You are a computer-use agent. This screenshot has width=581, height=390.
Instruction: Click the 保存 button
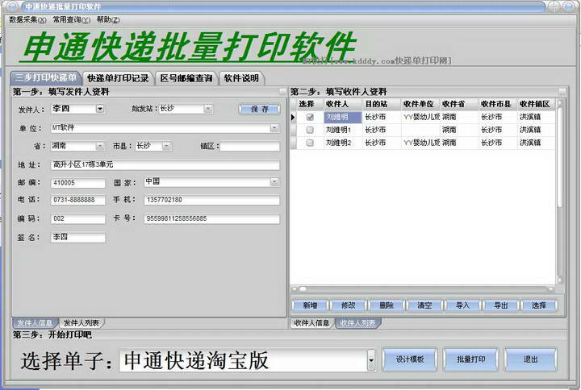tap(259, 109)
